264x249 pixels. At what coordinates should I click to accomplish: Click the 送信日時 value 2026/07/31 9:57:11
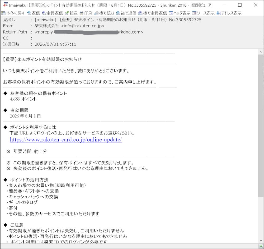55,44
